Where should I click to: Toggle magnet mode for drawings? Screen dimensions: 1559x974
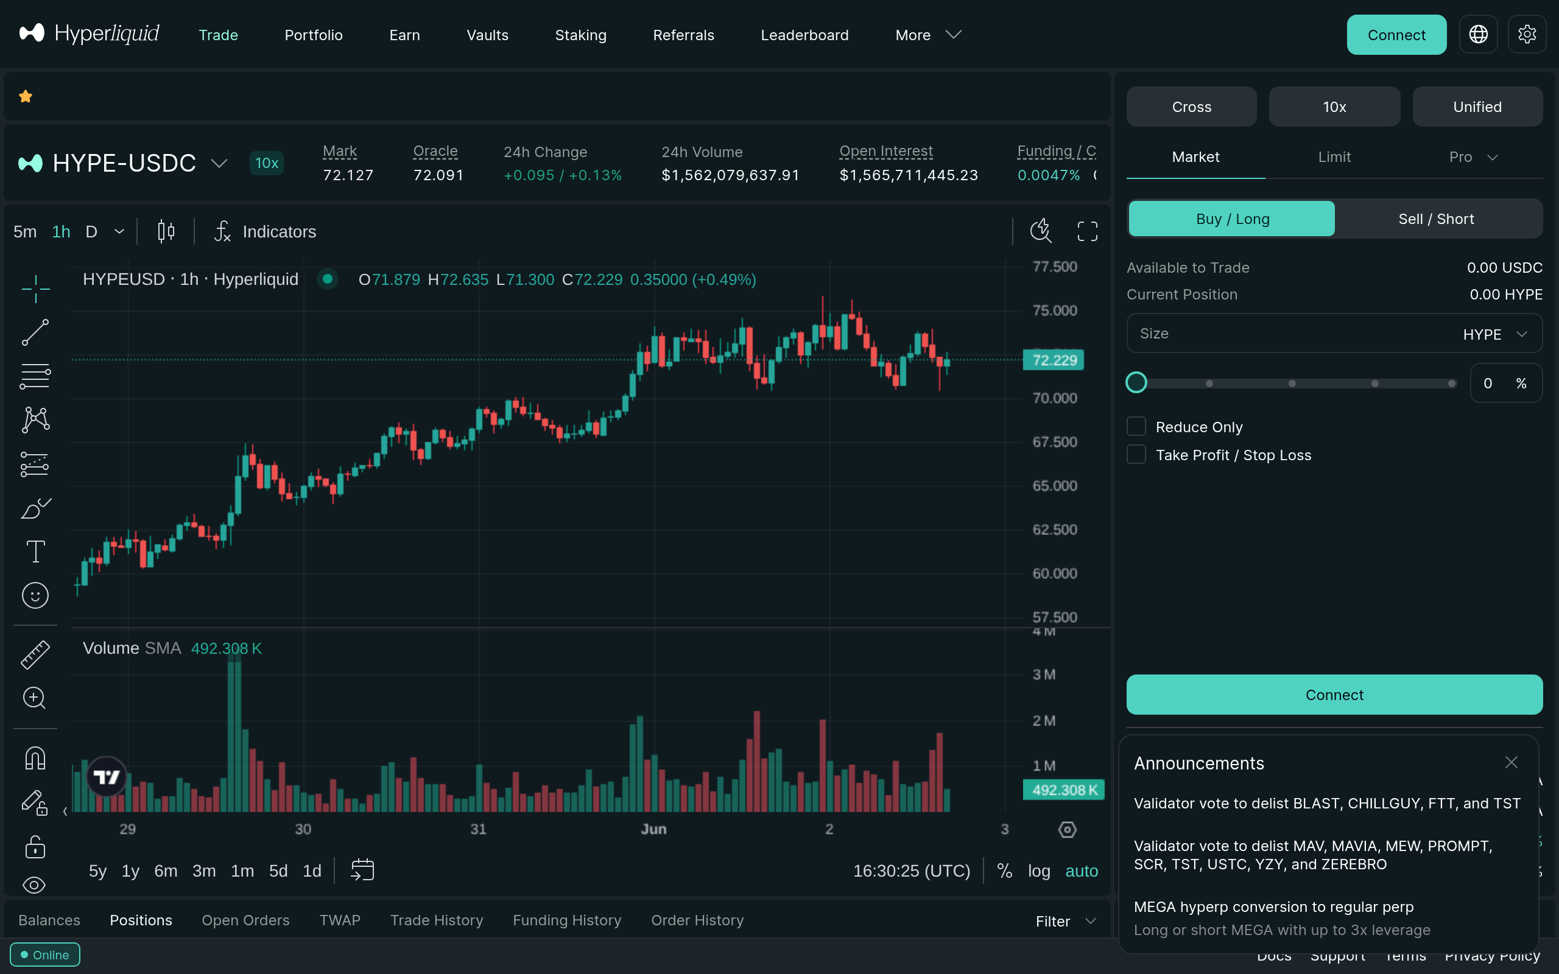coord(35,759)
